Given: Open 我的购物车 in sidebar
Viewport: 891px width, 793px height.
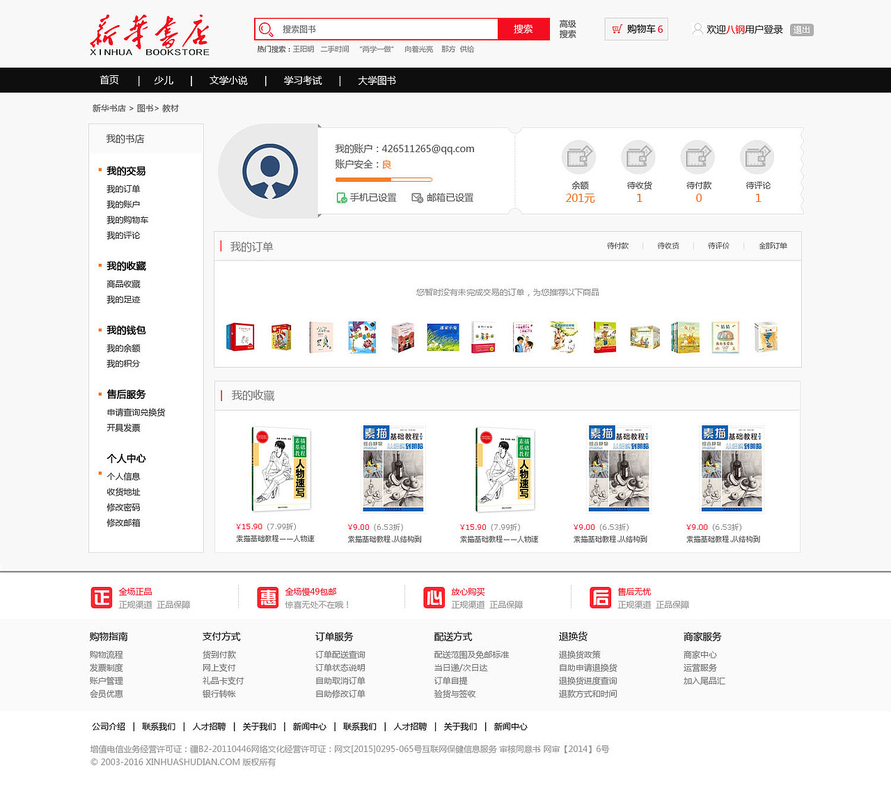Looking at the screenshot, I should 127,220.
